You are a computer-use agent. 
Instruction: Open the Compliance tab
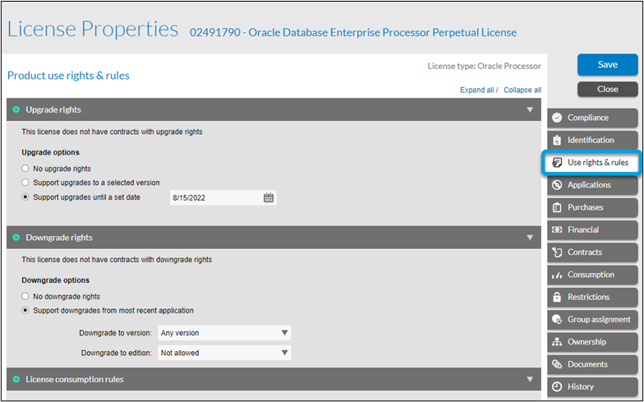pyautogui.click(x=592, y=118)
